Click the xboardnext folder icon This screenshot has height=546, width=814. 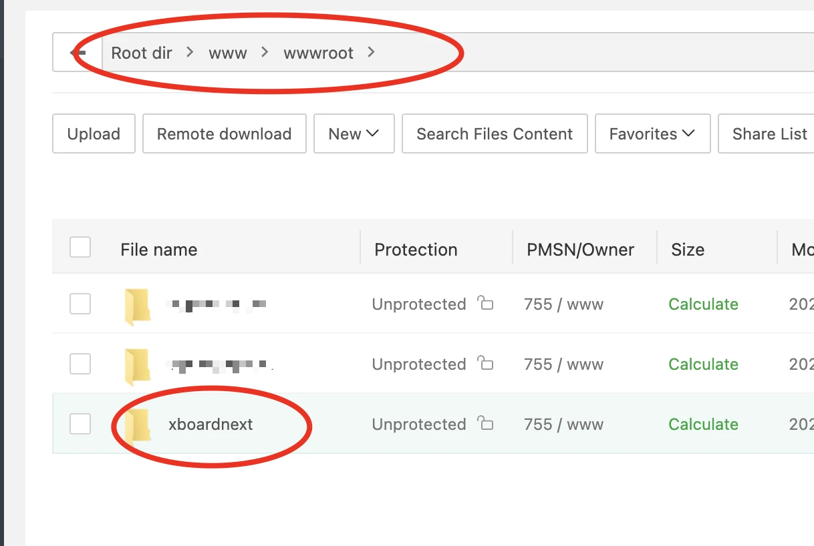pos(138,425)
